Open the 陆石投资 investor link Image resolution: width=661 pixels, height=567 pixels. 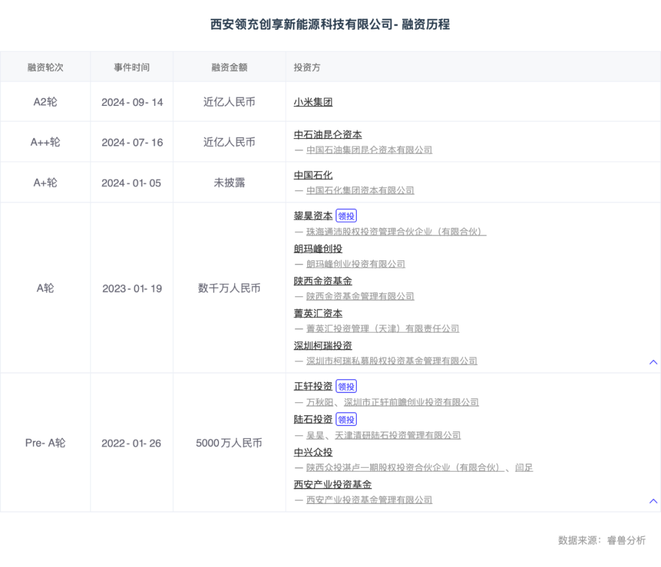tap(313, 419)
